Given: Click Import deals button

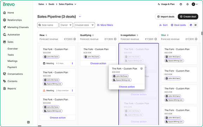Looking at the screenshot, I should (x=166, y=17).
